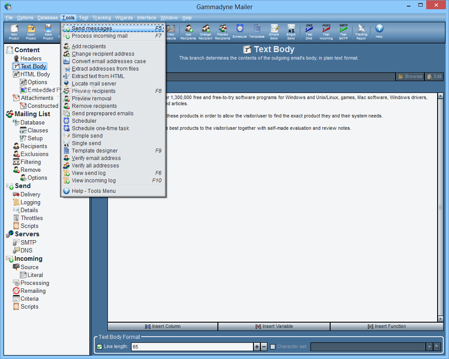Click the Save Project toolbar icon

coord(48,32)
